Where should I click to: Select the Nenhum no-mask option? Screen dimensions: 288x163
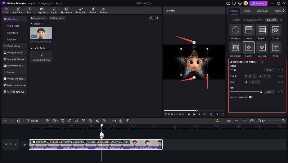[x=235, y=30]
